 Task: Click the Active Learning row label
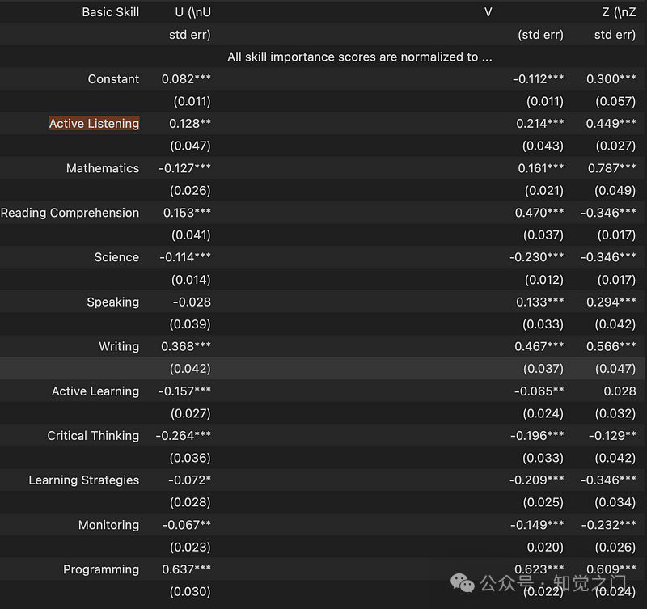95,391
